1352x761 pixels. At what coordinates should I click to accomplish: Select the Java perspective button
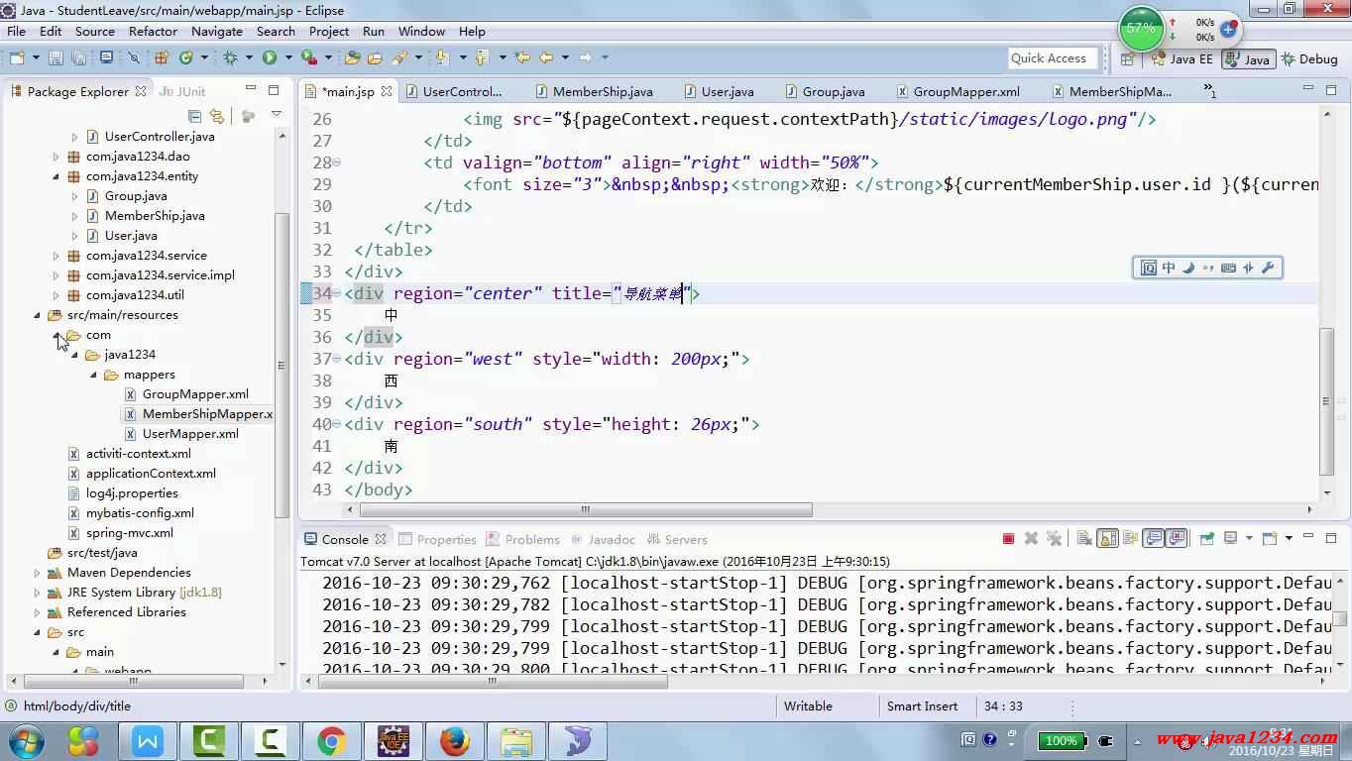click(1248, 59)
